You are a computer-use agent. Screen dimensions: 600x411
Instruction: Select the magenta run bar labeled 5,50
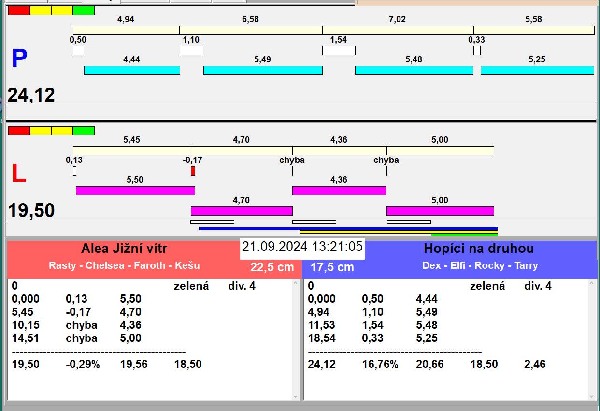coord(135,191)
